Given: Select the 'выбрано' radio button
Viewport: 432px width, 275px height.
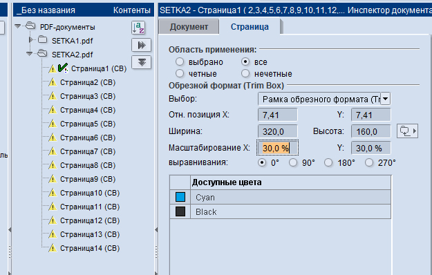Looking at the screenshot, I should pos(180,61).
